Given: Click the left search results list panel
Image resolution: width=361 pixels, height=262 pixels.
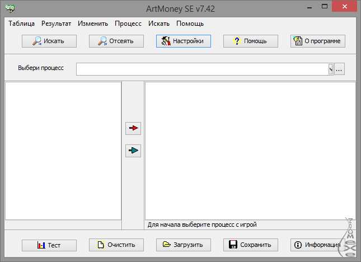Looking at the screenshot, I should [63, 151].
